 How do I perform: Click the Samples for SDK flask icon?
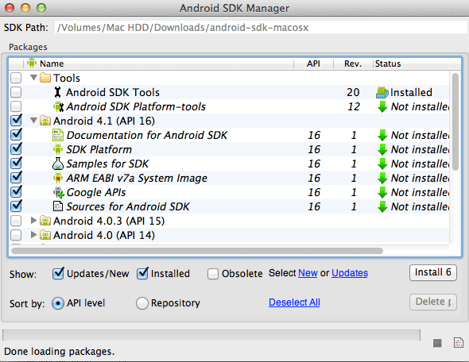(x=58, y=164)
